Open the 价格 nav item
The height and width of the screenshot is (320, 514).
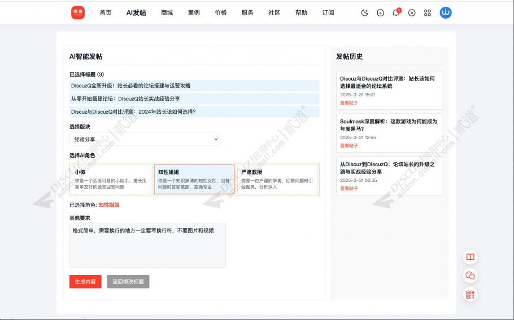point(221,13)
